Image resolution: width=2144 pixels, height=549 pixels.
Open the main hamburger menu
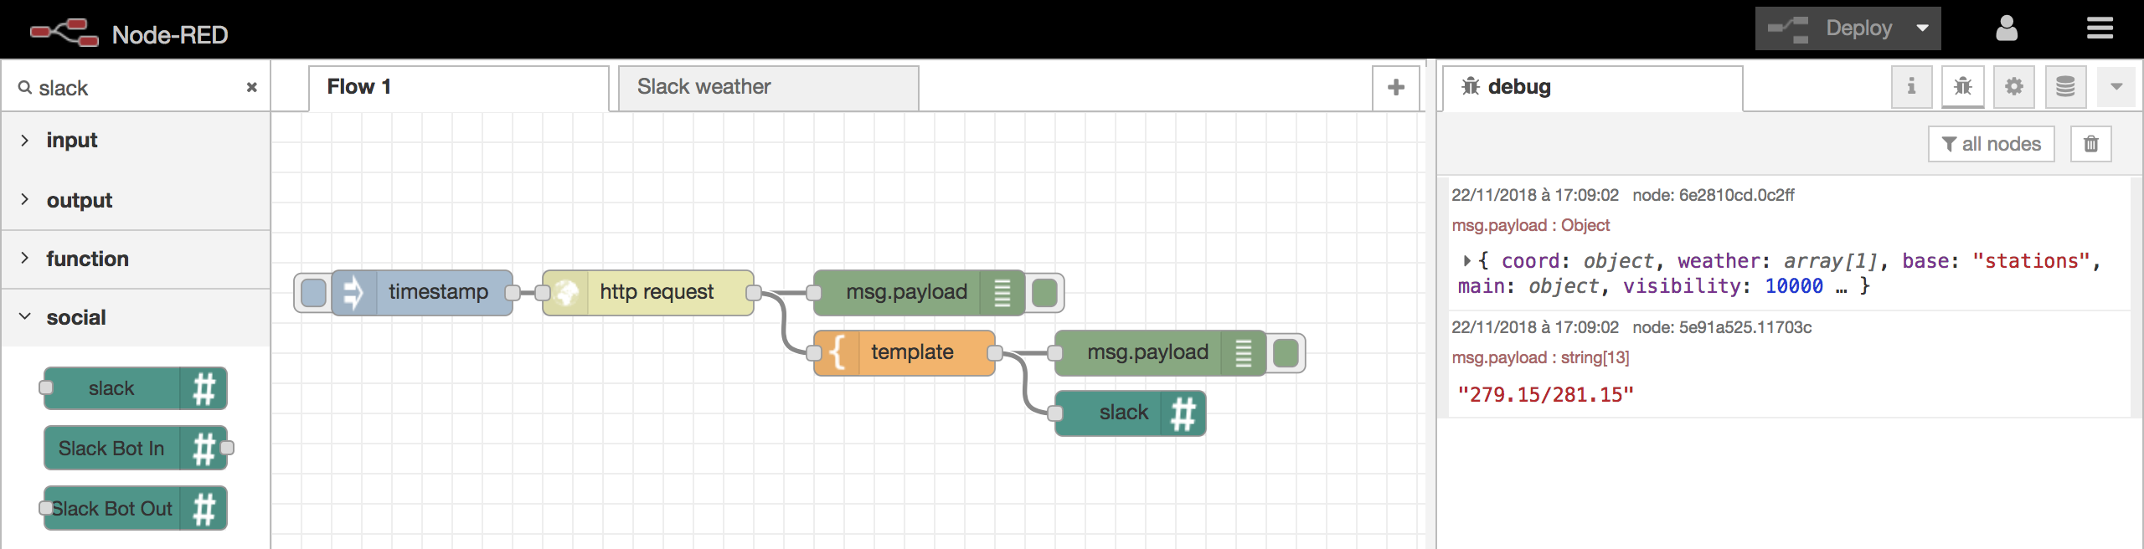pos(2100,28)
